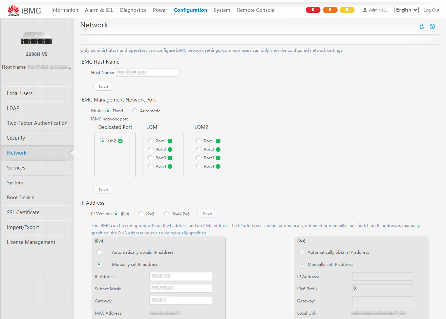Open Security in sidebar

point(37,138)
